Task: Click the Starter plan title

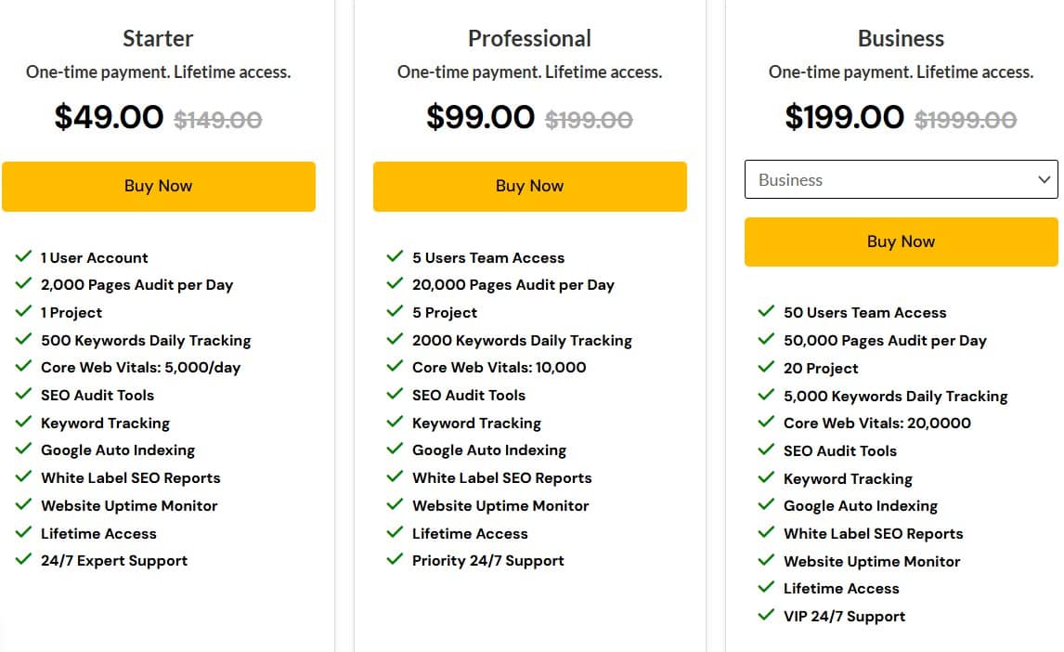Action: (x=158, y=38)
